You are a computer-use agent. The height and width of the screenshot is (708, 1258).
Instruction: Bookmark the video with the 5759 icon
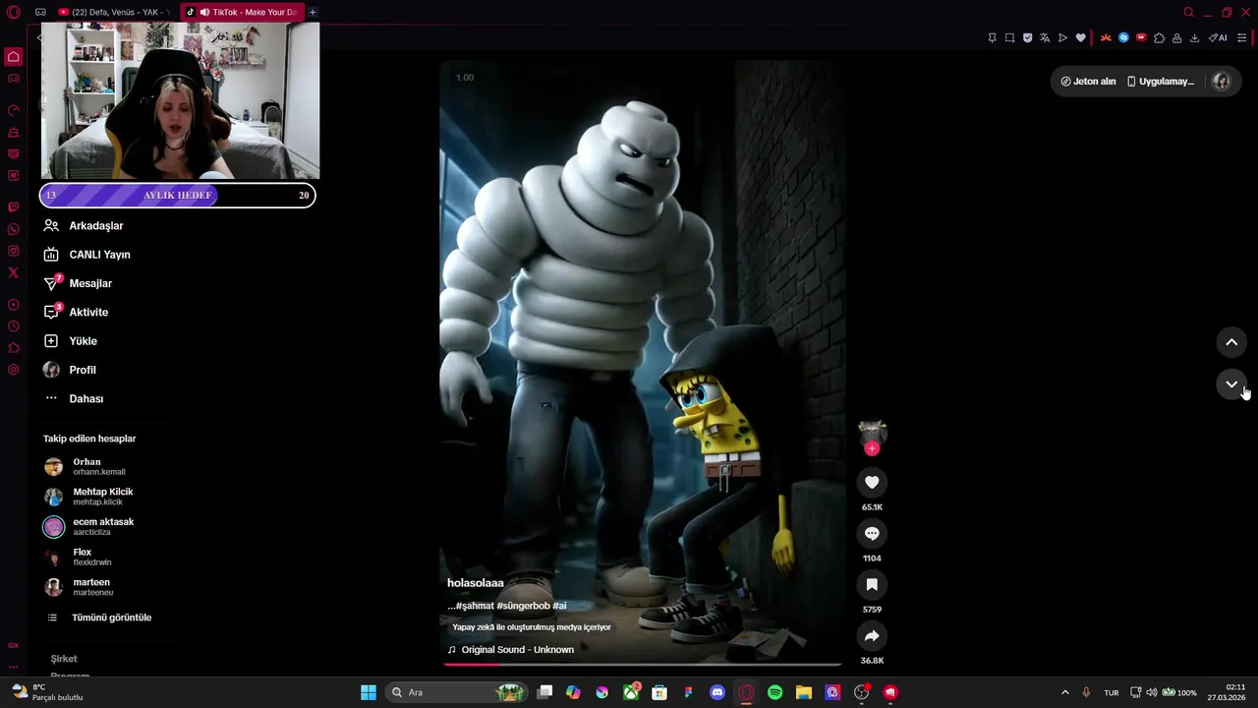point(872,584)
